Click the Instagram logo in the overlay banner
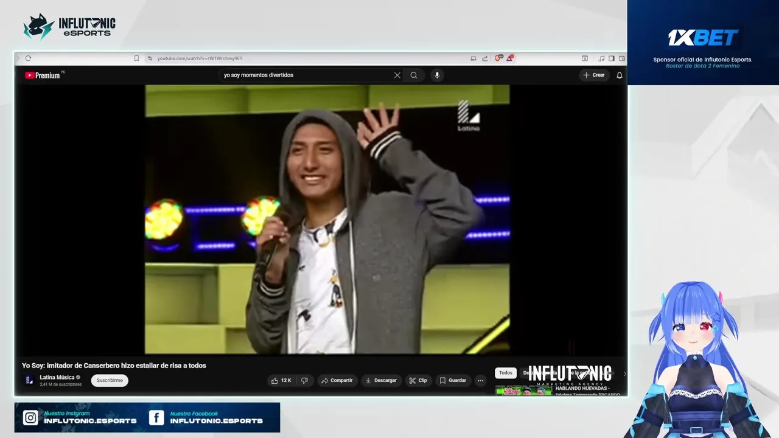The height and width of the screenshot is (438, 779). click(x=30, y=418)
